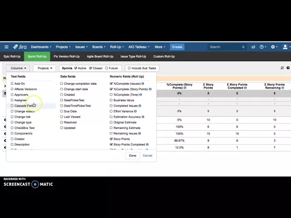The height and width of the screenshot is (218, 291).
Task: Click the Jira logo
Action: point(20,47)
